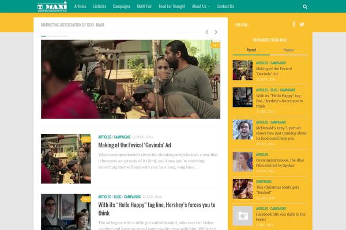The image size is (346, 230).
Task: Go to next slide arrow
Action: (216, 32)
